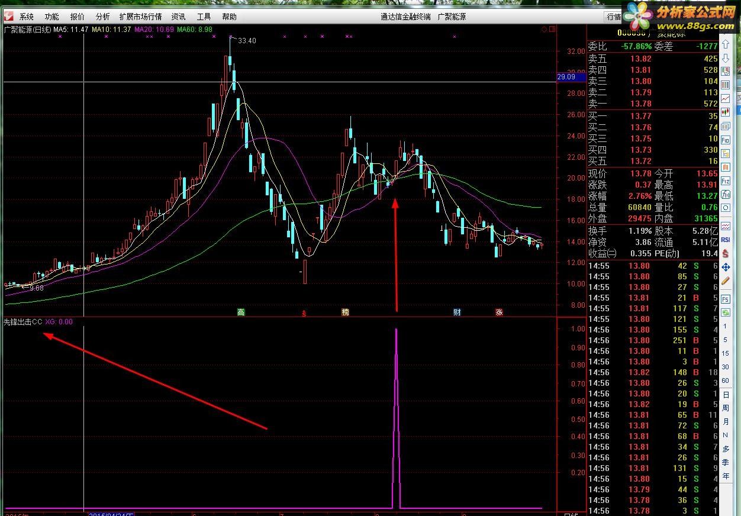Click 卖五 price 13.82
The height and width of the screenshot is (516, 741).
[640, 59]
